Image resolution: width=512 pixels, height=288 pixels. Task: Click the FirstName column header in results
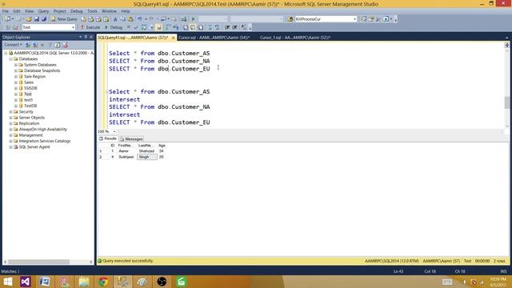[126, 146]
